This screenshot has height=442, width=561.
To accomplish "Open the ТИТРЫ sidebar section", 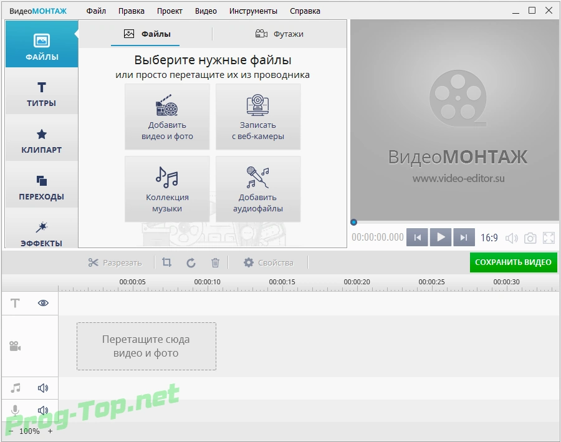I will coord(42,91).
